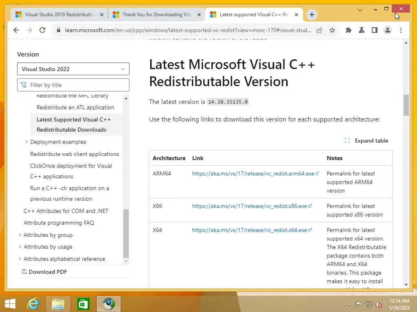This screenshot has height=312, width=417.
Task: Open C++ Attributes for COM and .NET
Action: (x=66, y=211)
